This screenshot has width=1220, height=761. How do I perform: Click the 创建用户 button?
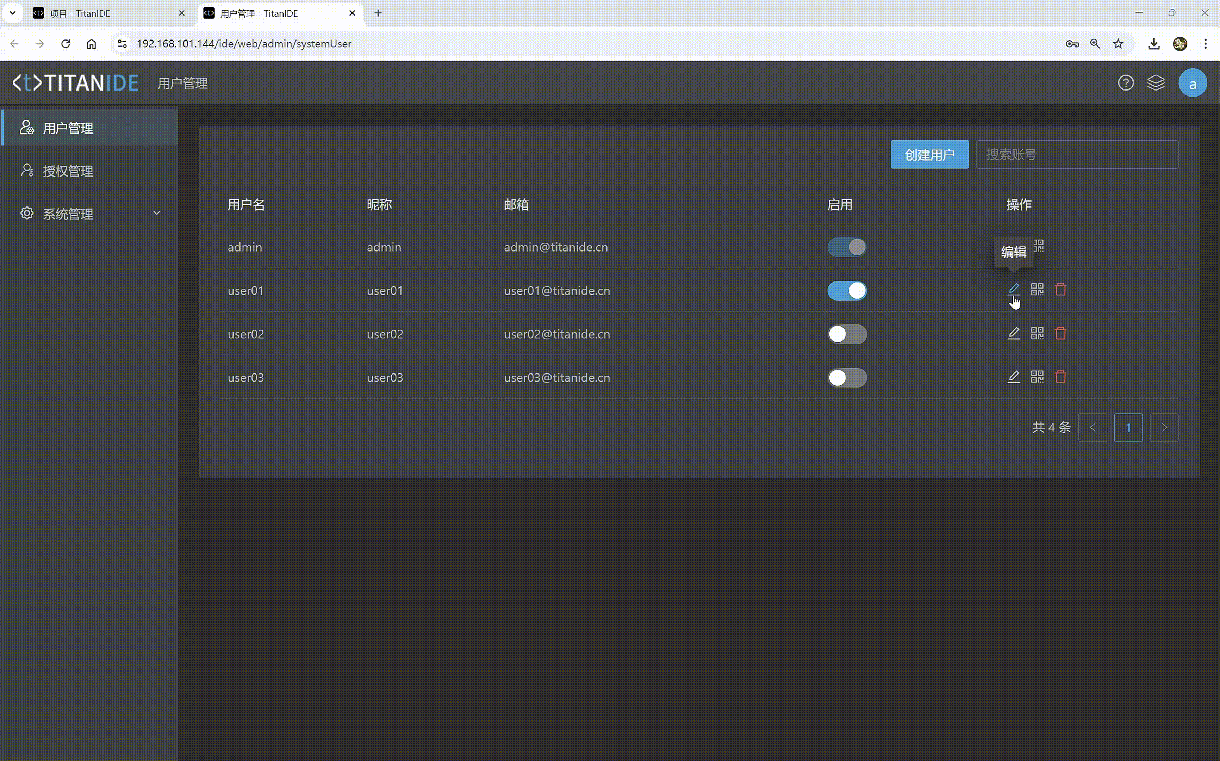pyautogui.click(x=929, y=155)
